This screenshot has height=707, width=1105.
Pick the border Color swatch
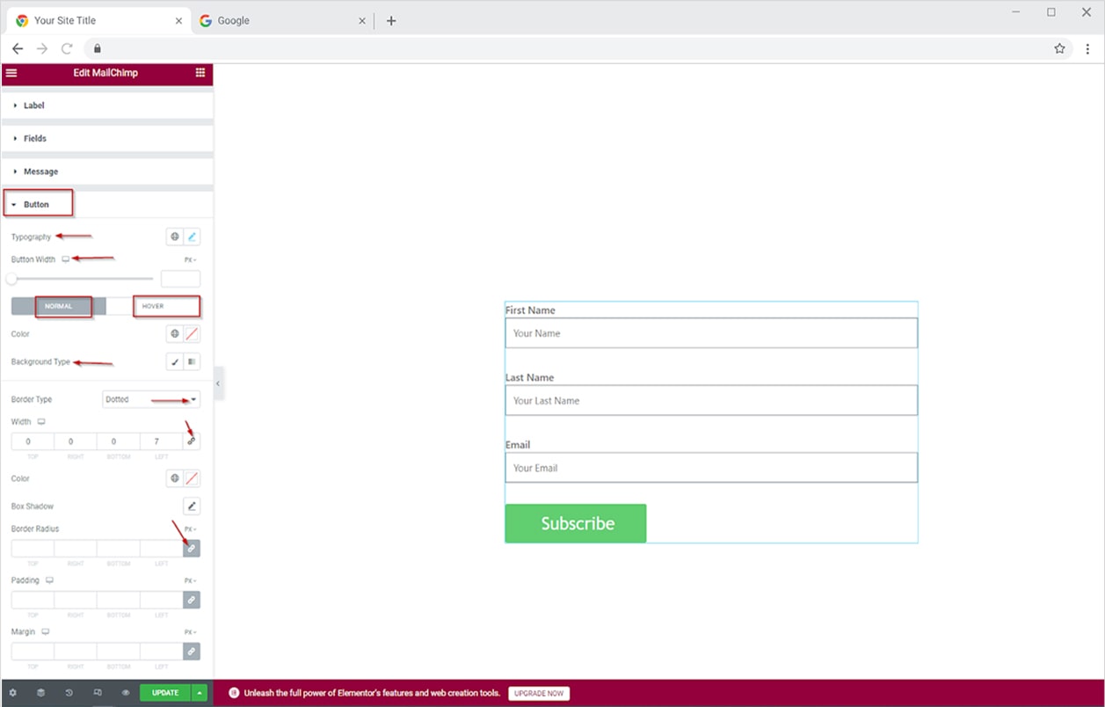point(192,478)
